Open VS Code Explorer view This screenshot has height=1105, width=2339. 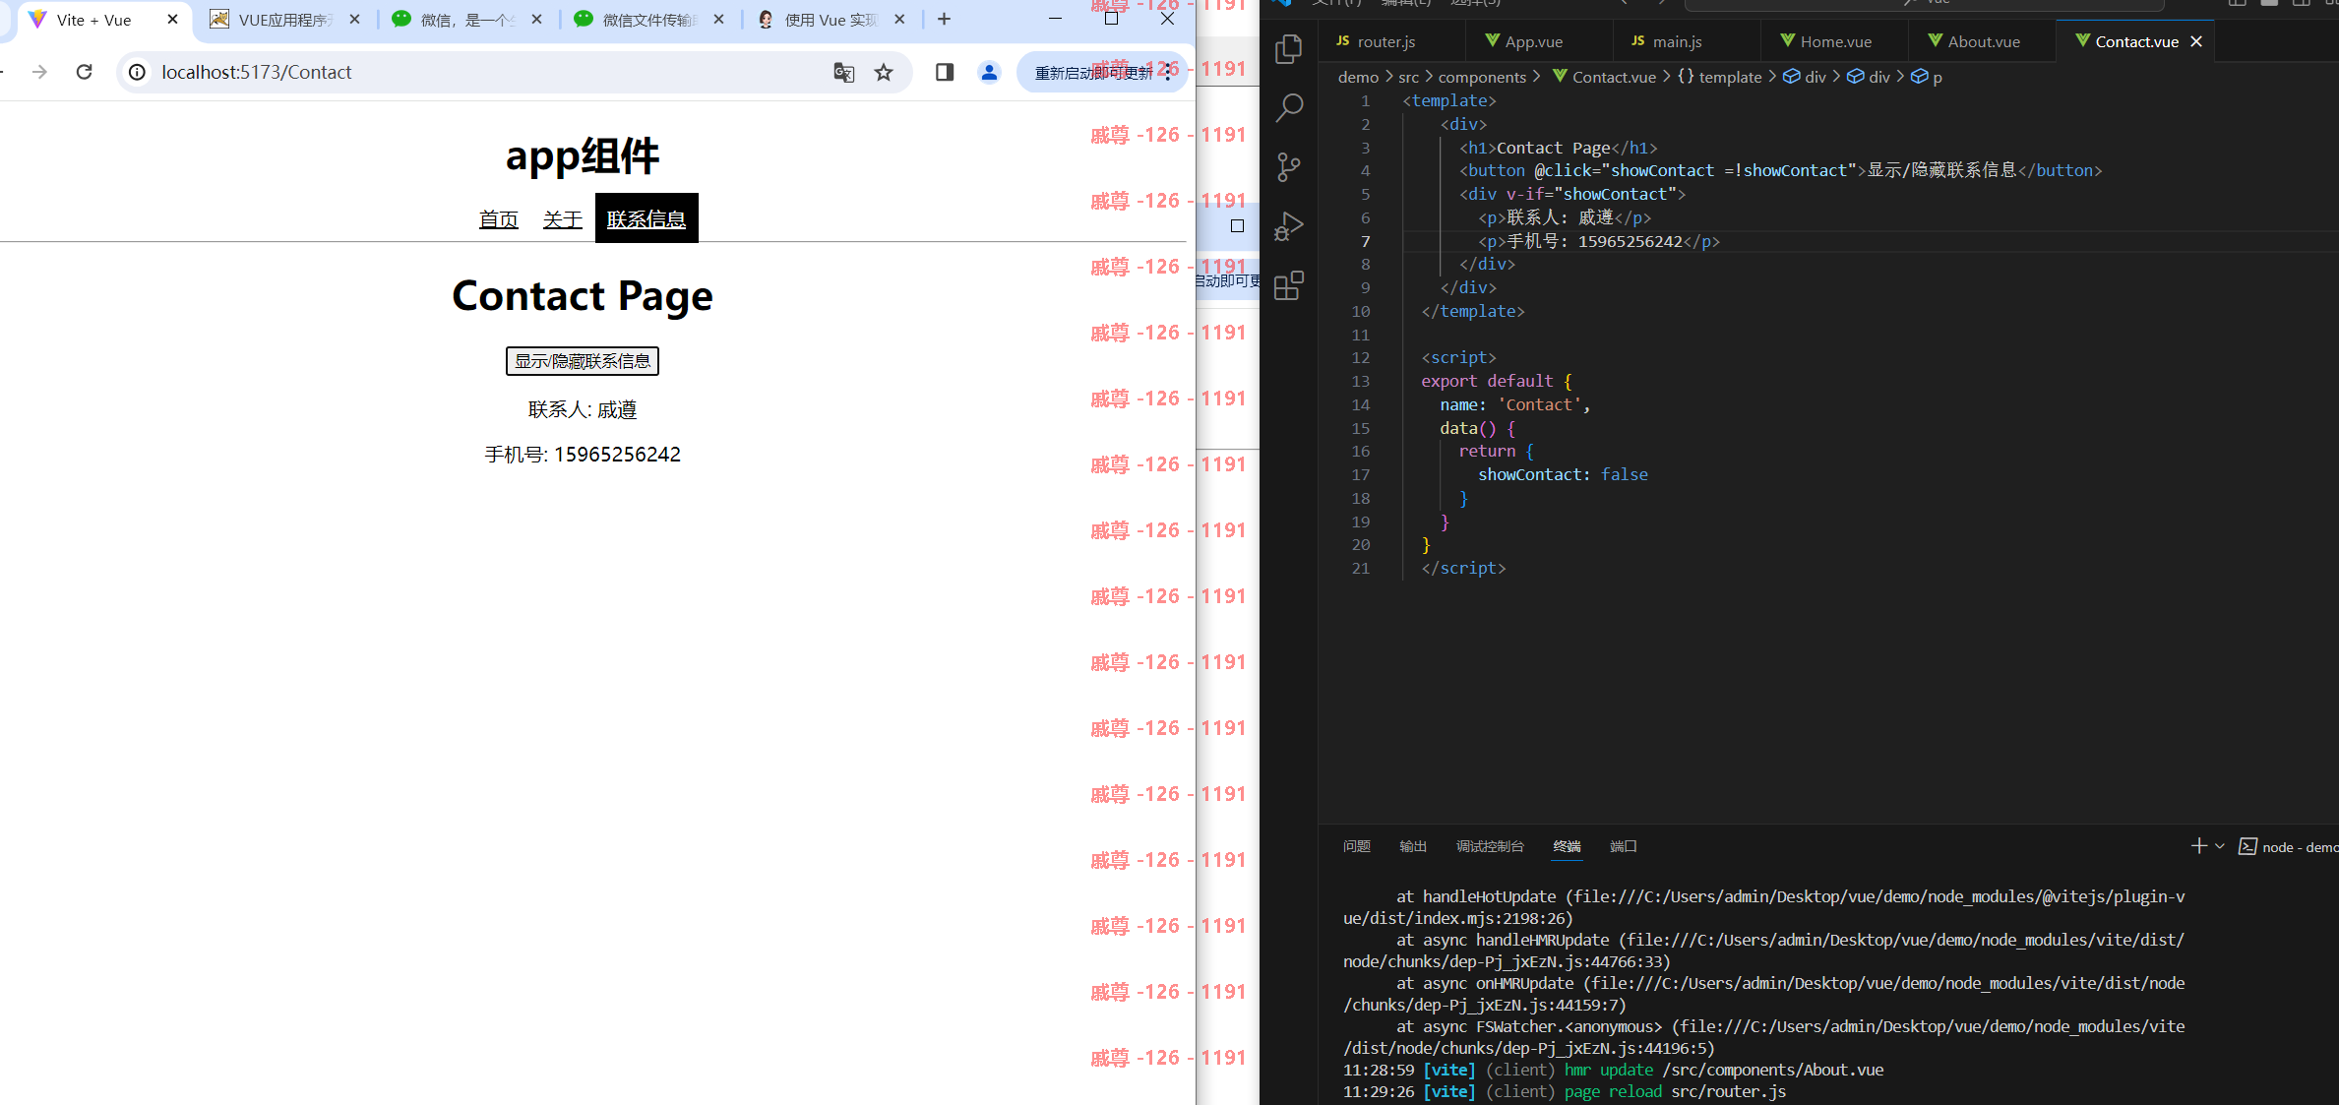point(1288,49)
